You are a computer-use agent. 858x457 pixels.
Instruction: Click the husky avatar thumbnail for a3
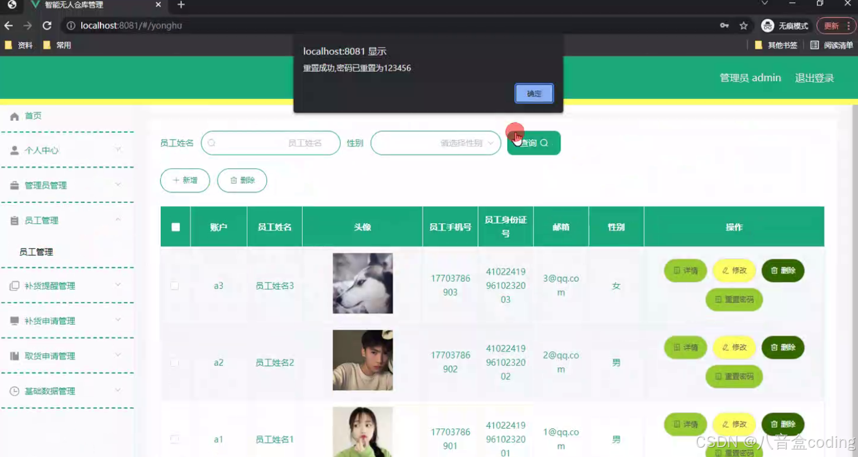(363, 283)
